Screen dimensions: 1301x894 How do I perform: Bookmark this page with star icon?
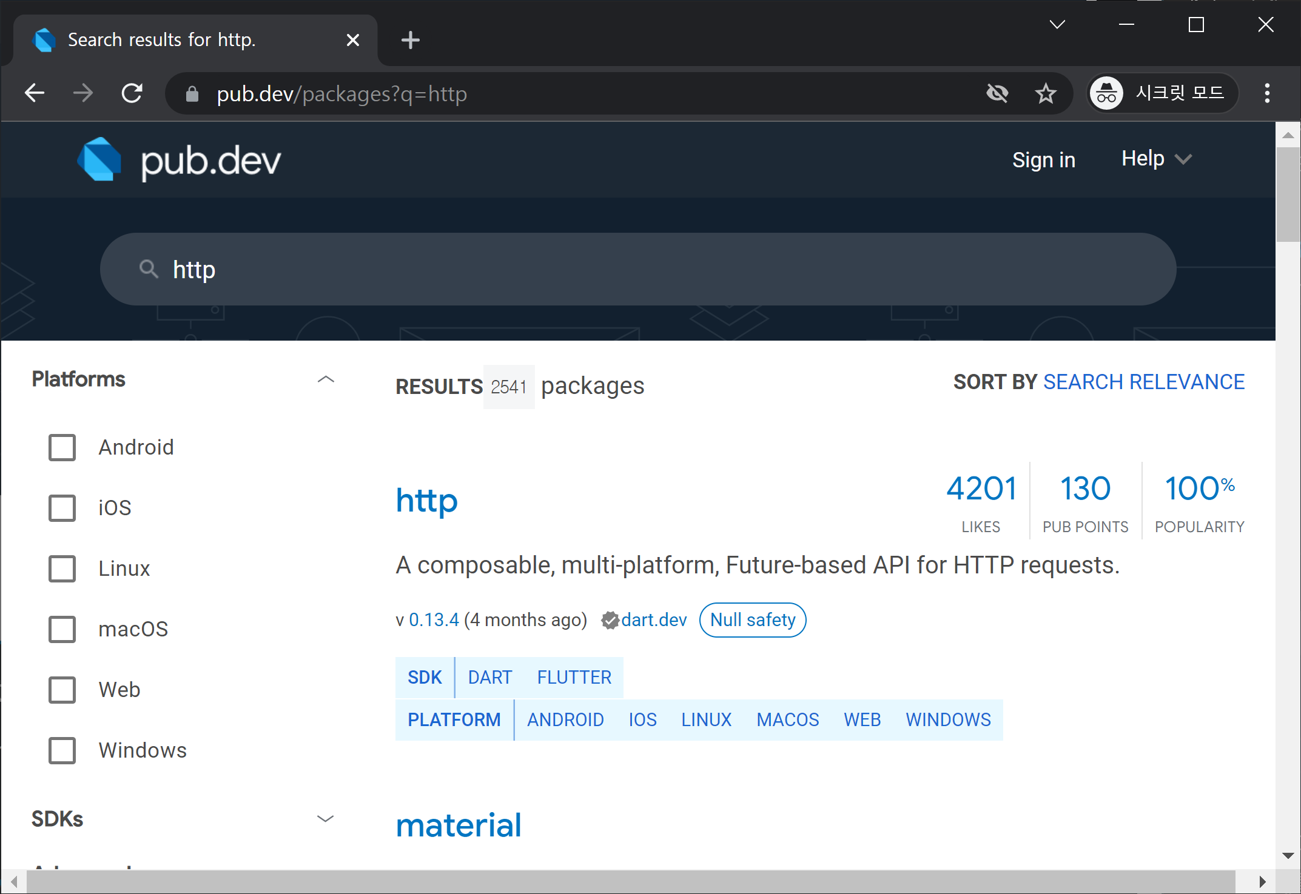(1045, 93)
